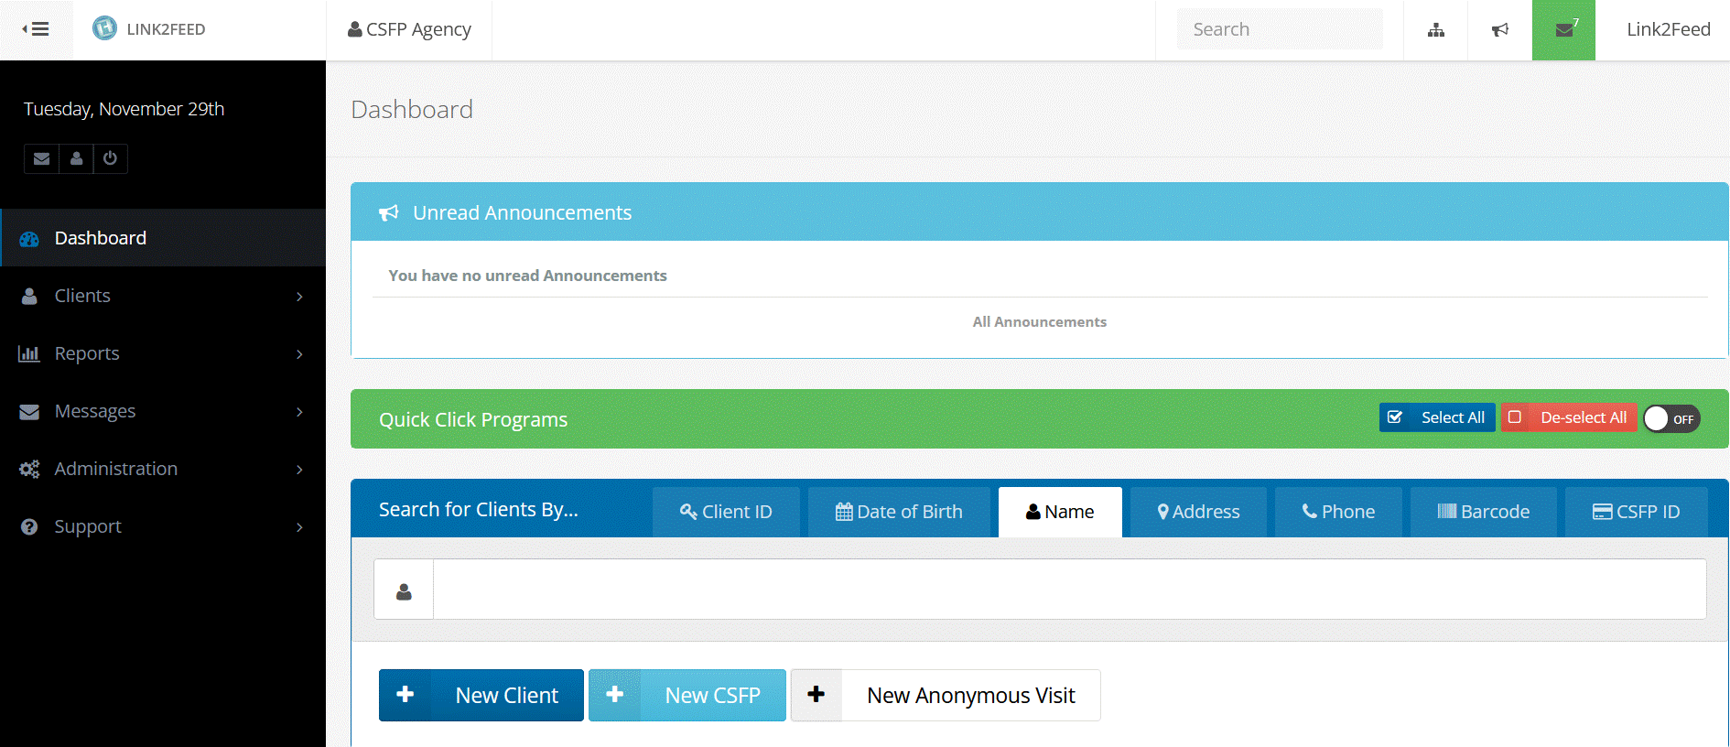Open the user profile icon under date
The image size is (1730, 747).
coord(76,158)
